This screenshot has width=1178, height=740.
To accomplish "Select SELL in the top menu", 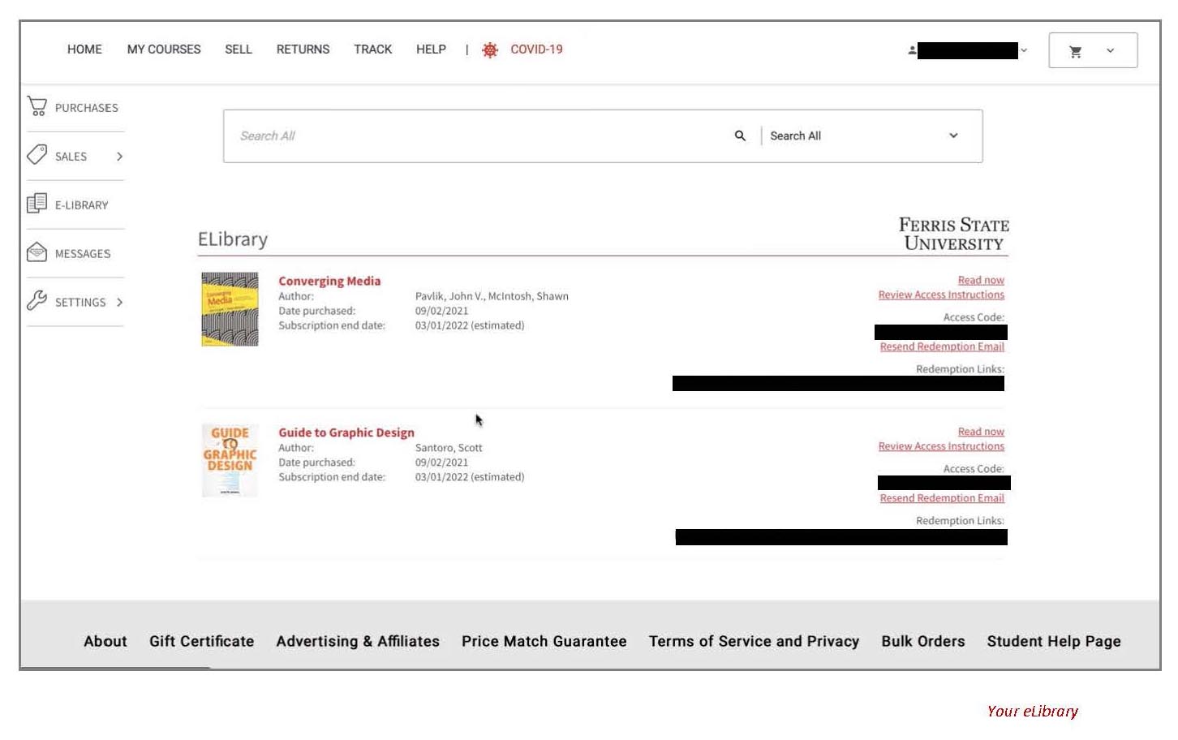I will point(239,49).
